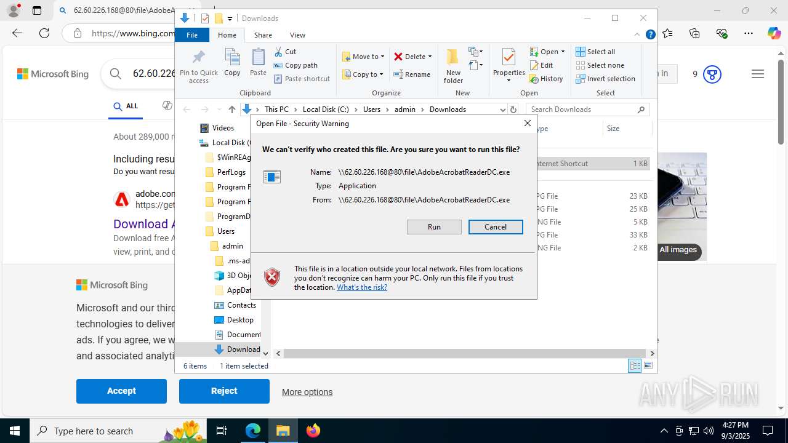788x443 pixels.
Task: Click the Bing Rewards medal icon
Action: pos(712,74)
